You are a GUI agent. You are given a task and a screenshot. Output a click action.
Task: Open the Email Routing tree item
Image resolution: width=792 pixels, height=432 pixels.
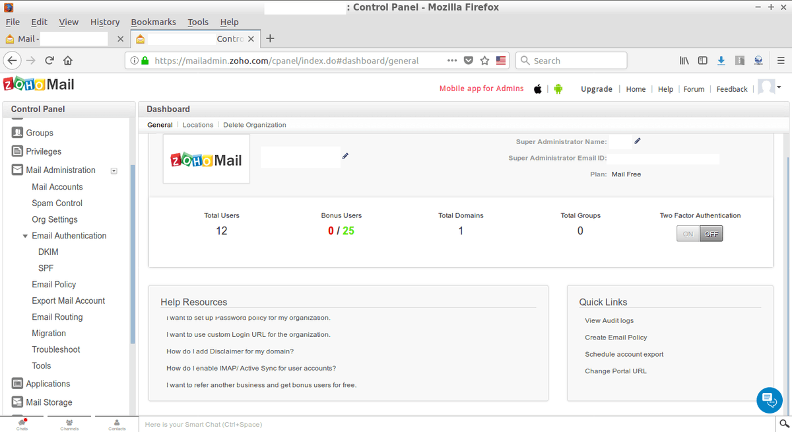(57, 317)
